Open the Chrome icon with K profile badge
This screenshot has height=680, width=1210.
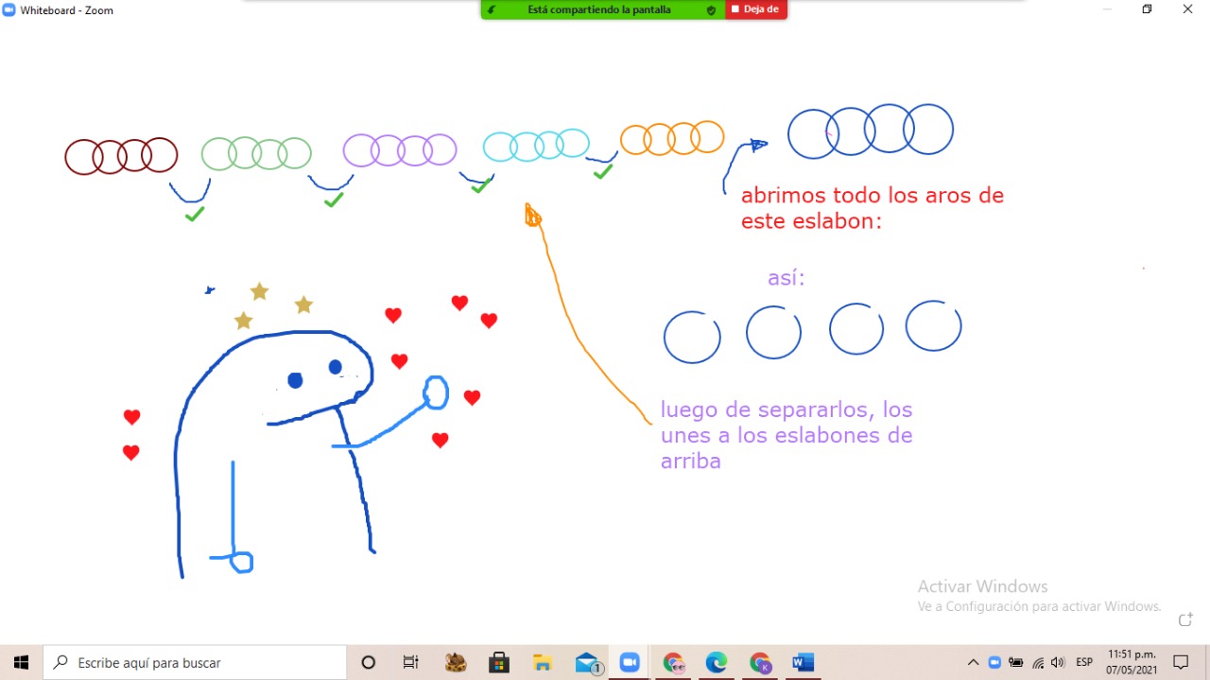[760, 663]
